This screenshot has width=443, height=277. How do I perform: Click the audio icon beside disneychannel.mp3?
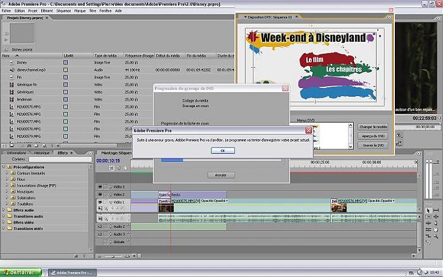coord(11,70)
